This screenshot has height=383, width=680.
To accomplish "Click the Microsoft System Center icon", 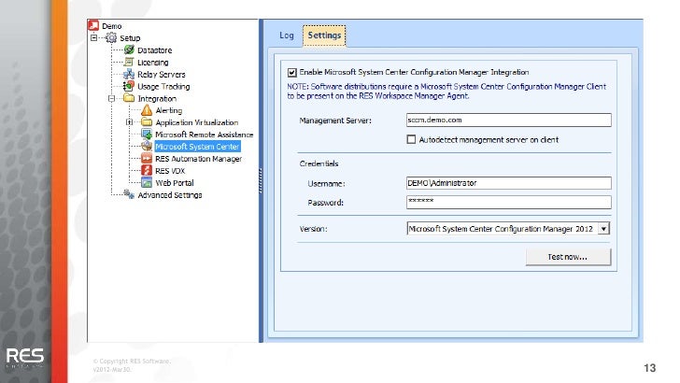I will pyautogui.click(x=147, y=146).
